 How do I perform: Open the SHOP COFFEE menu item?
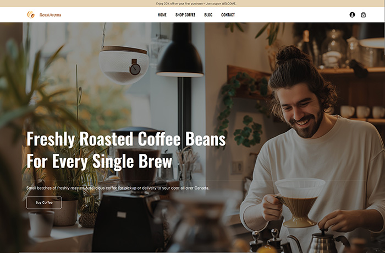pyautogui.click(x=185, y=15)
